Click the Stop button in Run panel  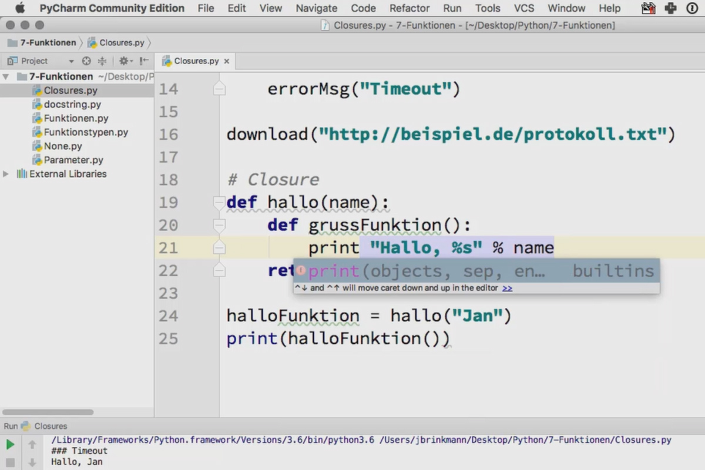[11, 463]
